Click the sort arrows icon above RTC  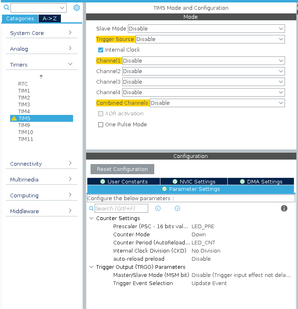tap(41, 77)
